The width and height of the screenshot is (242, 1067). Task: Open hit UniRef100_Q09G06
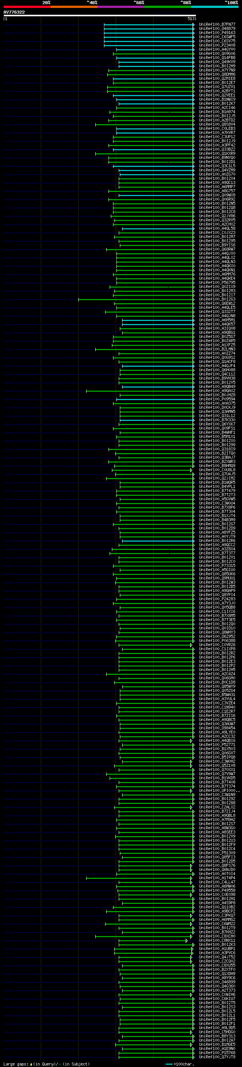click(x=217, y=53)
